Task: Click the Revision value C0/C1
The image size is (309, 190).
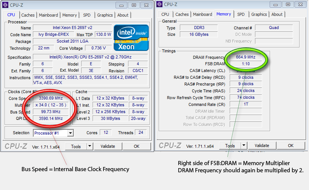Action: pos(138,70)
